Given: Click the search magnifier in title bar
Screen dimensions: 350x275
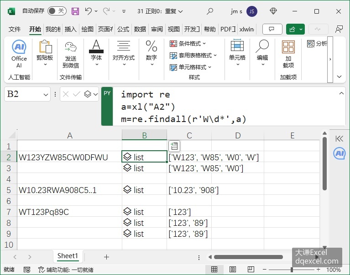Looking at the screenshot, I should point(210,11).
